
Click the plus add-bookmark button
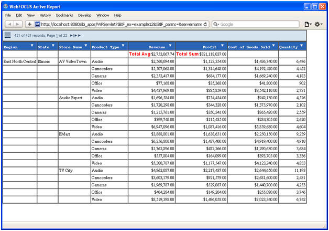tap(29, 24)
